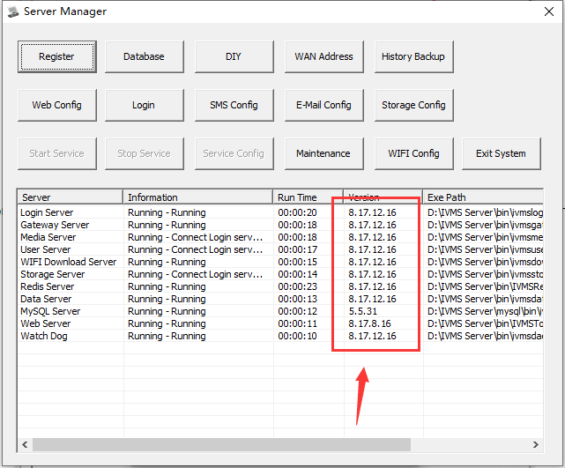Select the User Server row
Screen dimensions: 565x468
pyautogui.click(x=280, y=249)
